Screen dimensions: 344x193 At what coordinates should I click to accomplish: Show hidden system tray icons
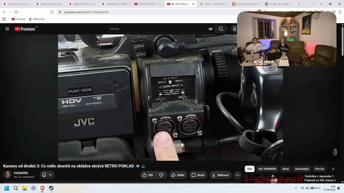click(x=296, y=188)
